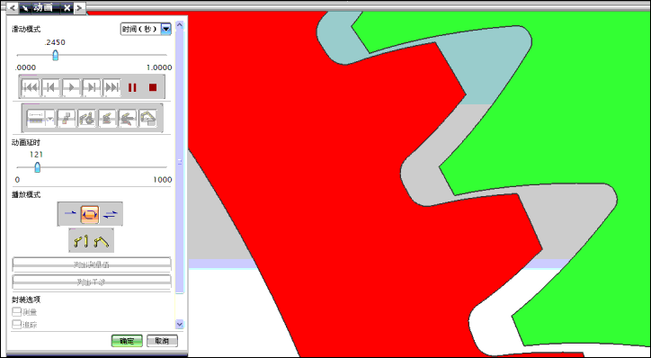Click the 确定 button

pos(127,341)
